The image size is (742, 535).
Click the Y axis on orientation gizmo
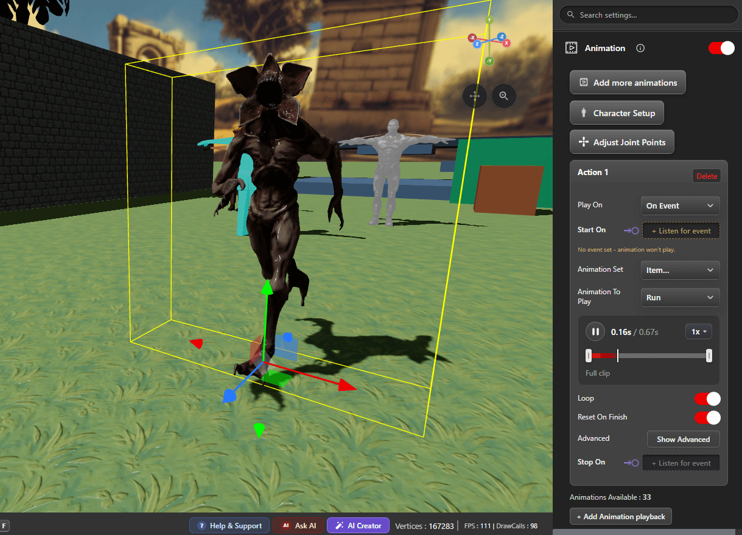coord(489,20)
